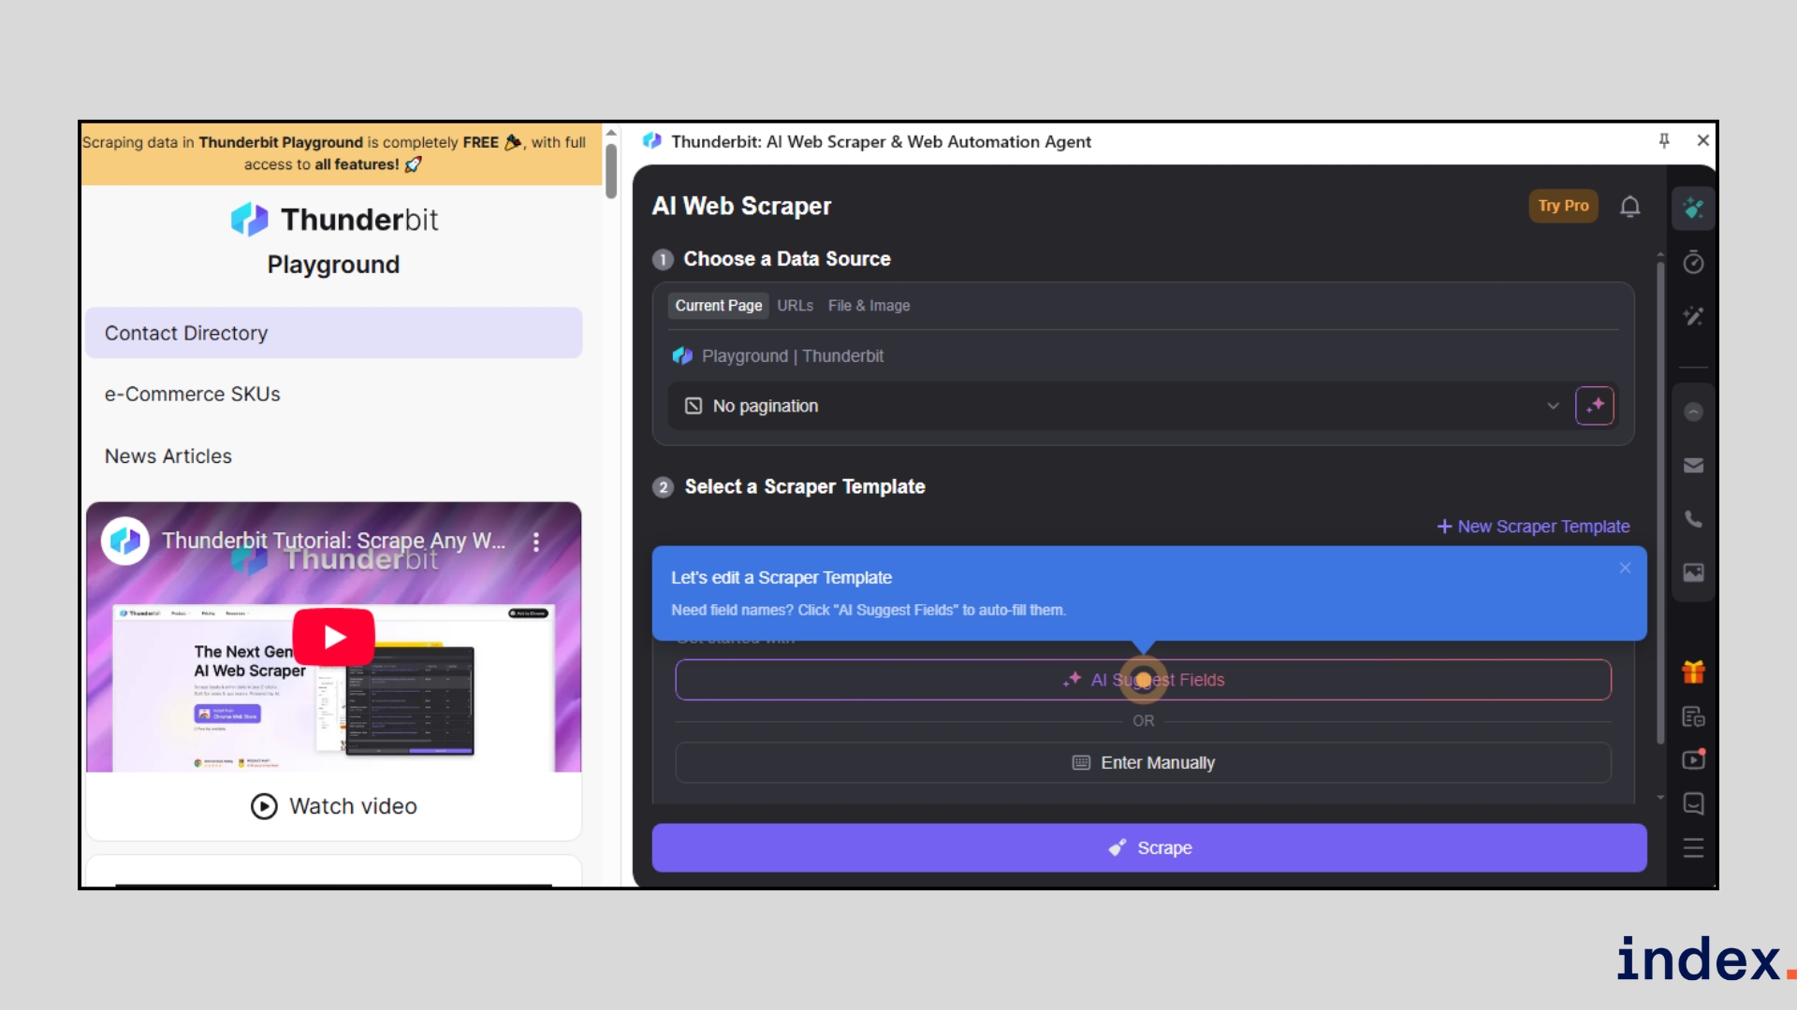Open the hamburger menu in sidebar
The width and height of the screenshot is (1797, 1010).
[1693, 848]
